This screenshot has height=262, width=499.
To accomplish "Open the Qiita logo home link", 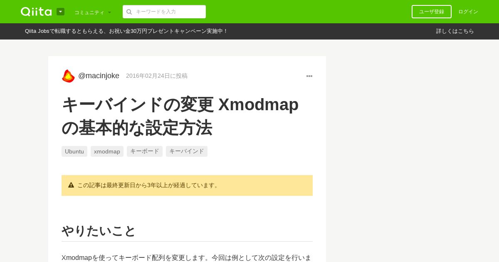I will (x=36, y=12).
